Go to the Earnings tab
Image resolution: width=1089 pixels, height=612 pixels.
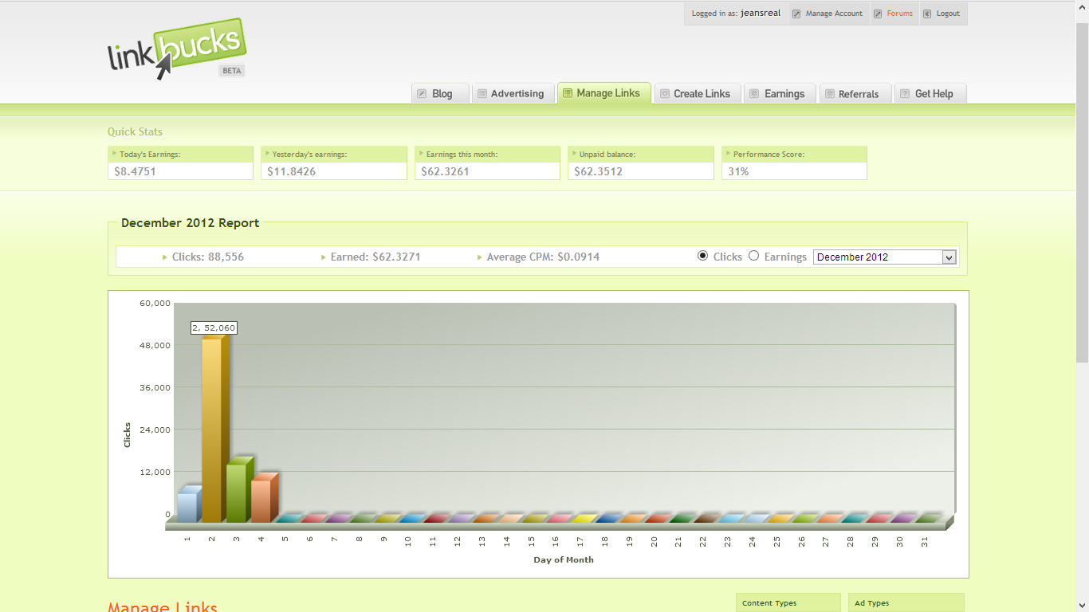click(x=780, y=93)
